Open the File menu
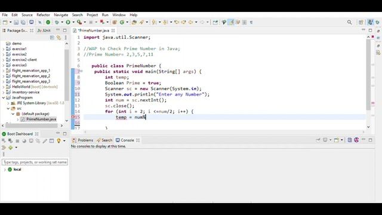 5,15
